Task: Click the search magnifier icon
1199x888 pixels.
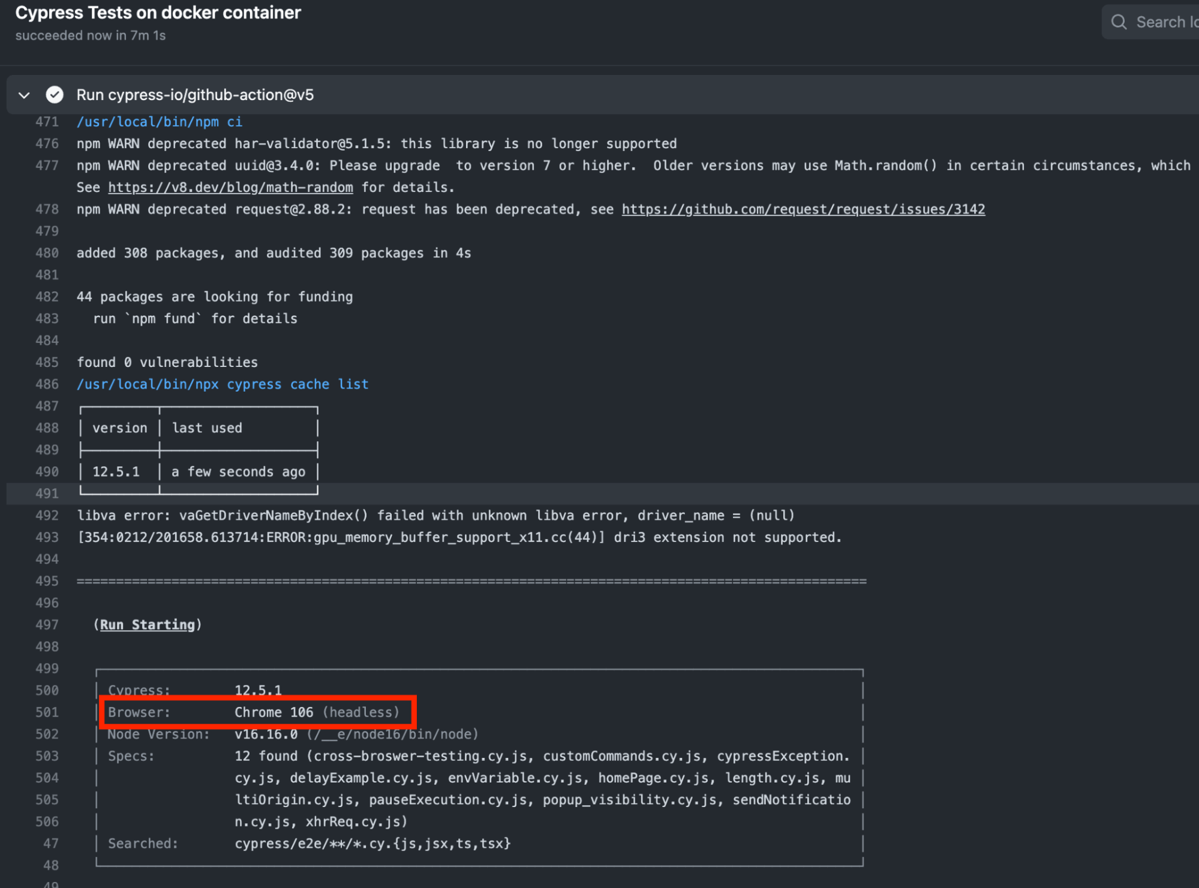Action: [x=1119, y=22]
